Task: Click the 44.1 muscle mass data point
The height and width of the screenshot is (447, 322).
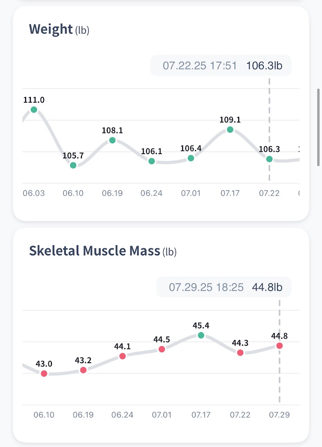Action: pos(122,356)
